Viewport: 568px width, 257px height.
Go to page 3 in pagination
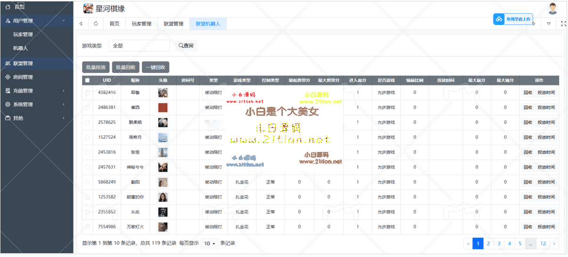(x=499, y=243)
